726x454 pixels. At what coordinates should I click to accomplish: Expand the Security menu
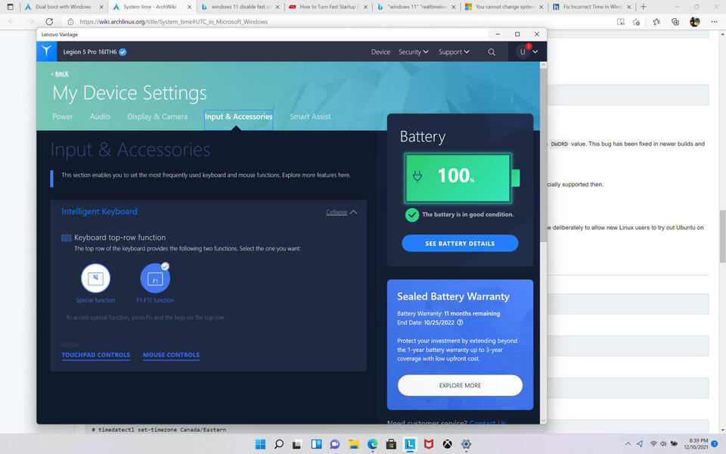click(x=414, y=52)
